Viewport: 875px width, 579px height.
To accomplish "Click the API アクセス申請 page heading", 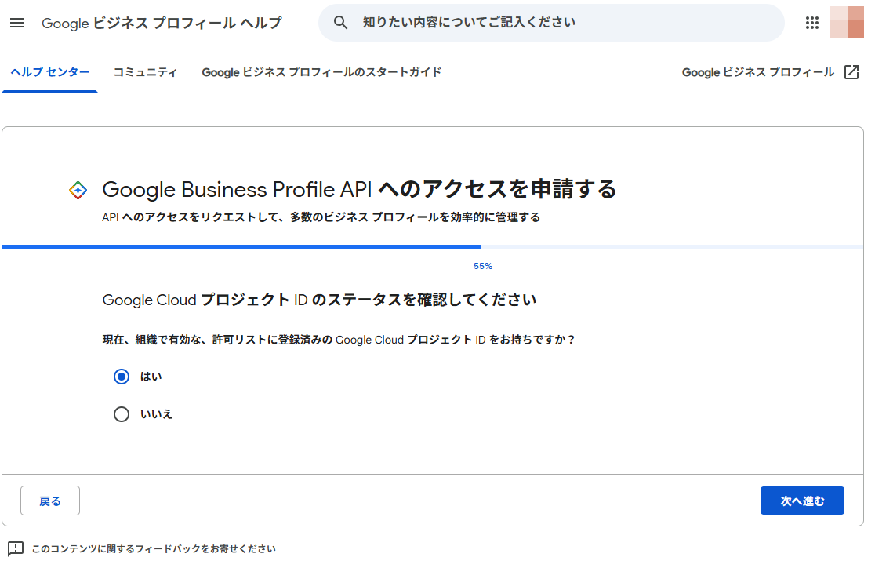I will tap(359, 189).
